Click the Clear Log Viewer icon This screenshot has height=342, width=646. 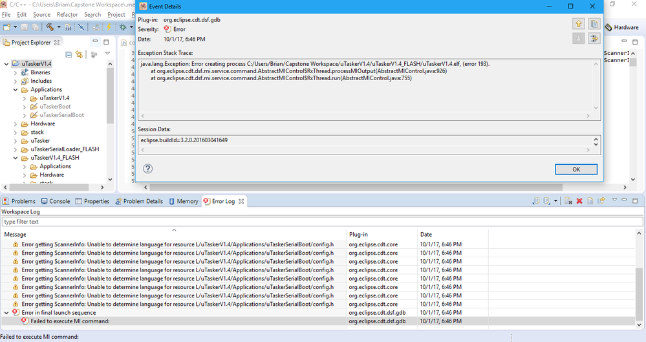[x=568, y=201]
